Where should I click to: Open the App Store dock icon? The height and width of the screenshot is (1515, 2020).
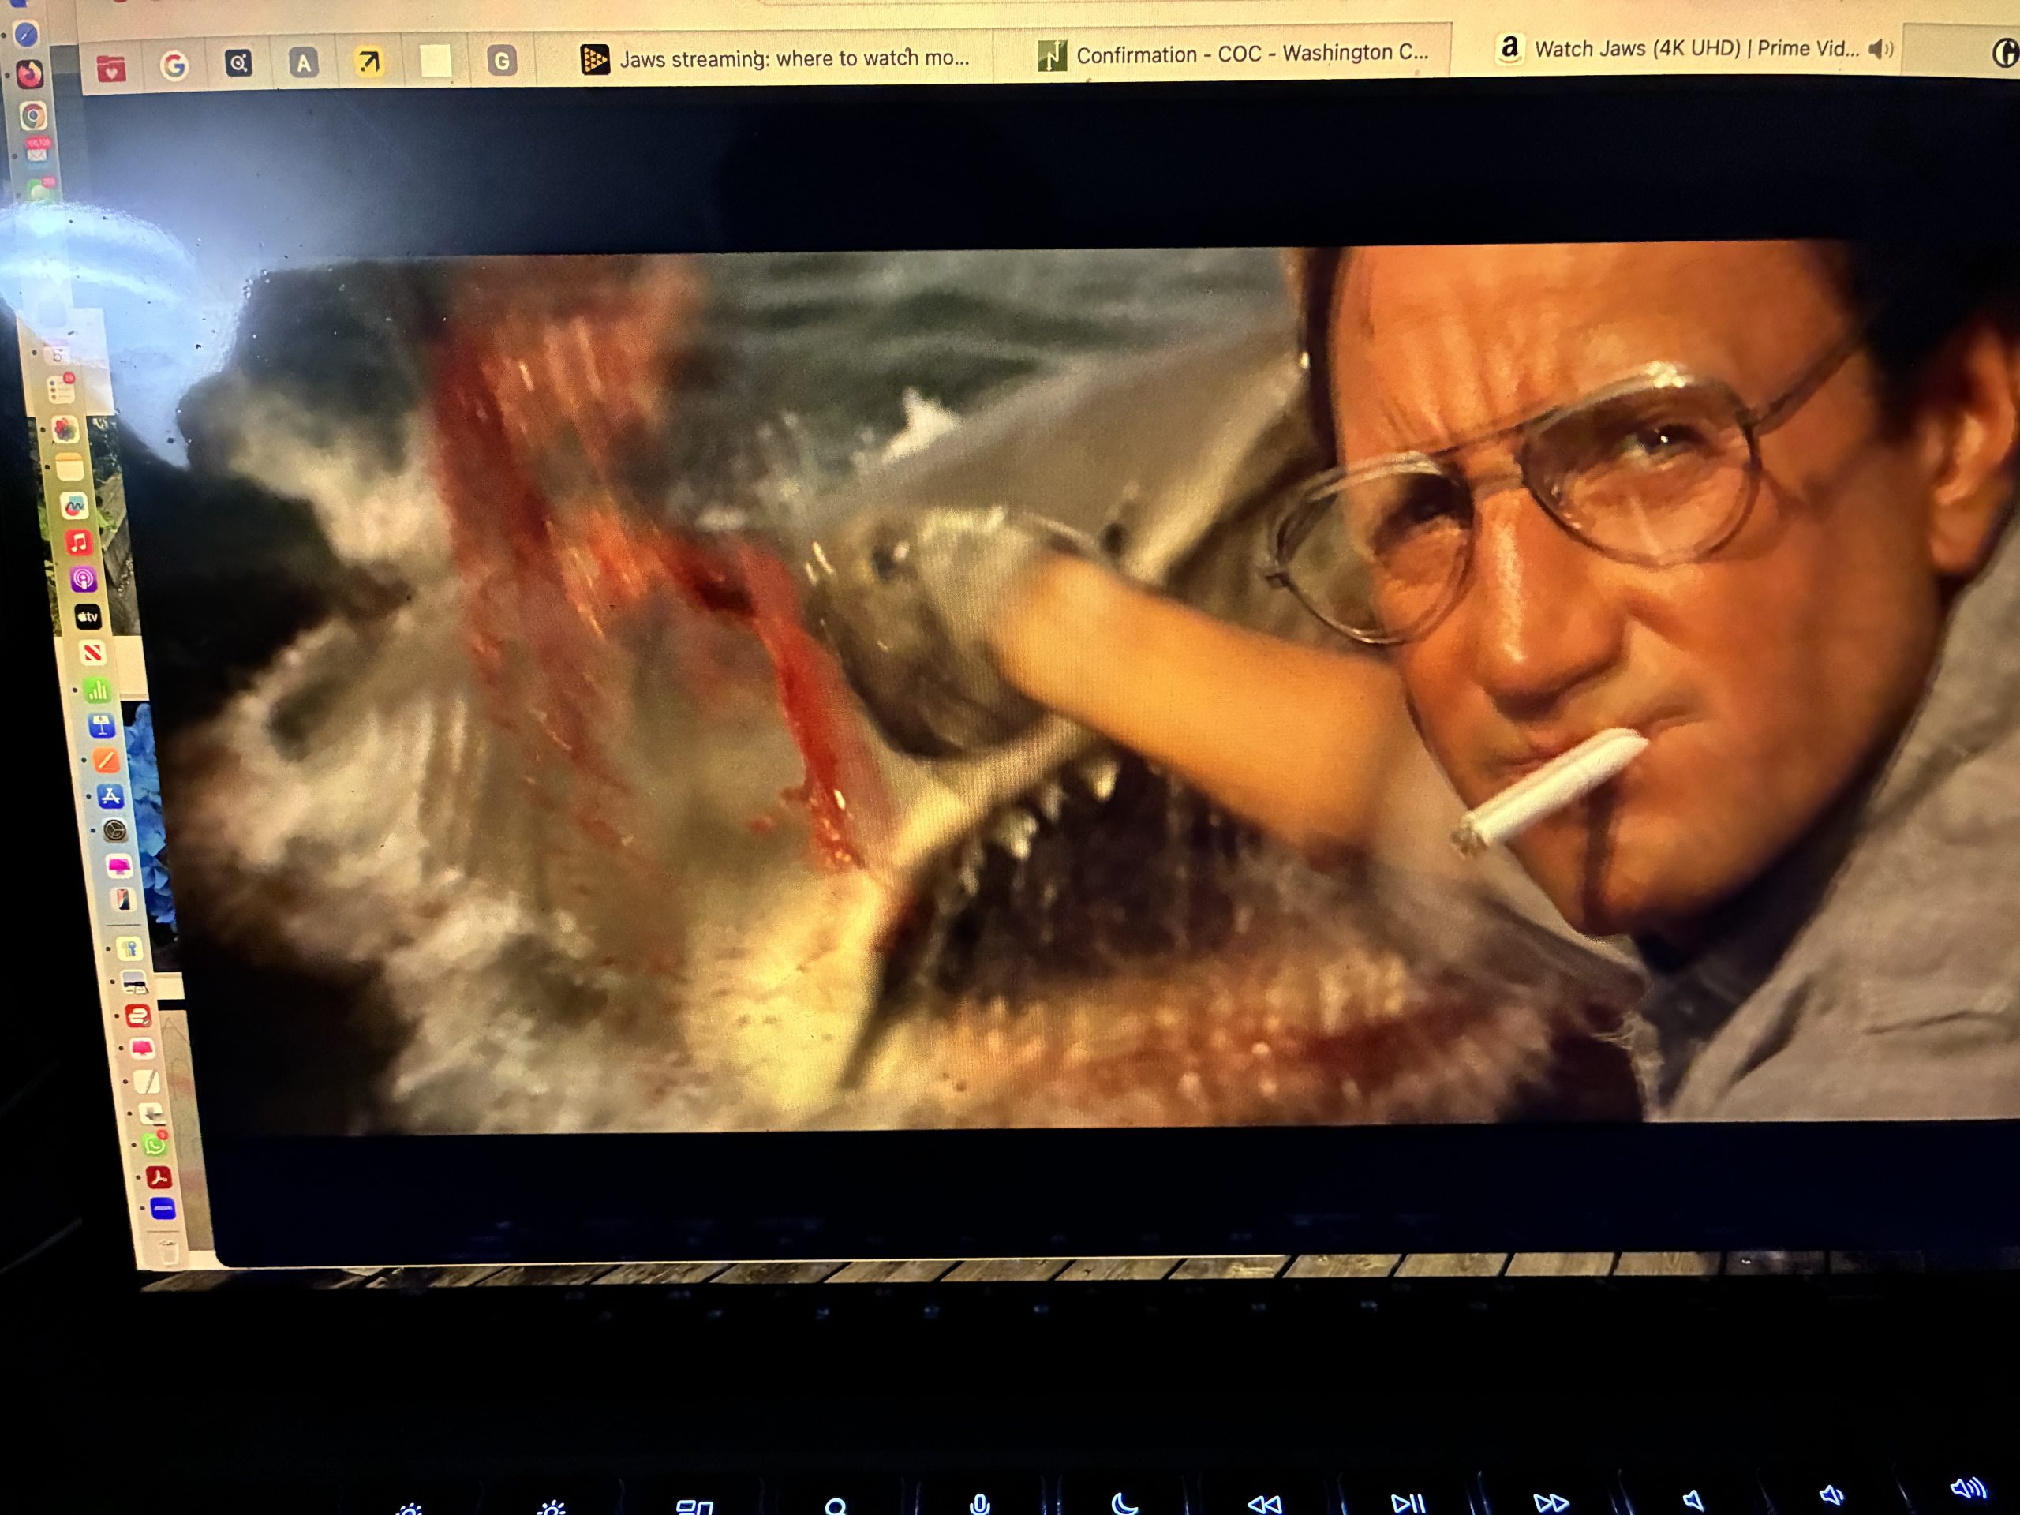click(110, 796)
